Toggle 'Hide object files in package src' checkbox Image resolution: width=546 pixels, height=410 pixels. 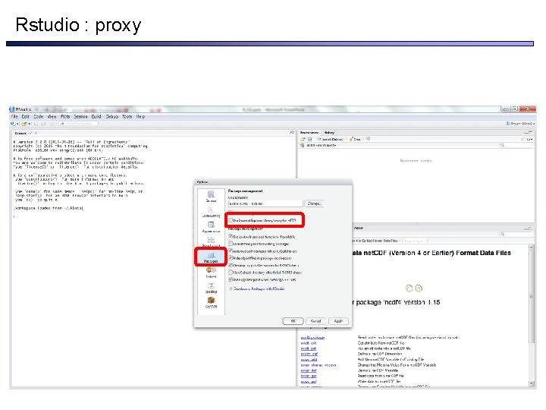click(231, 258)
